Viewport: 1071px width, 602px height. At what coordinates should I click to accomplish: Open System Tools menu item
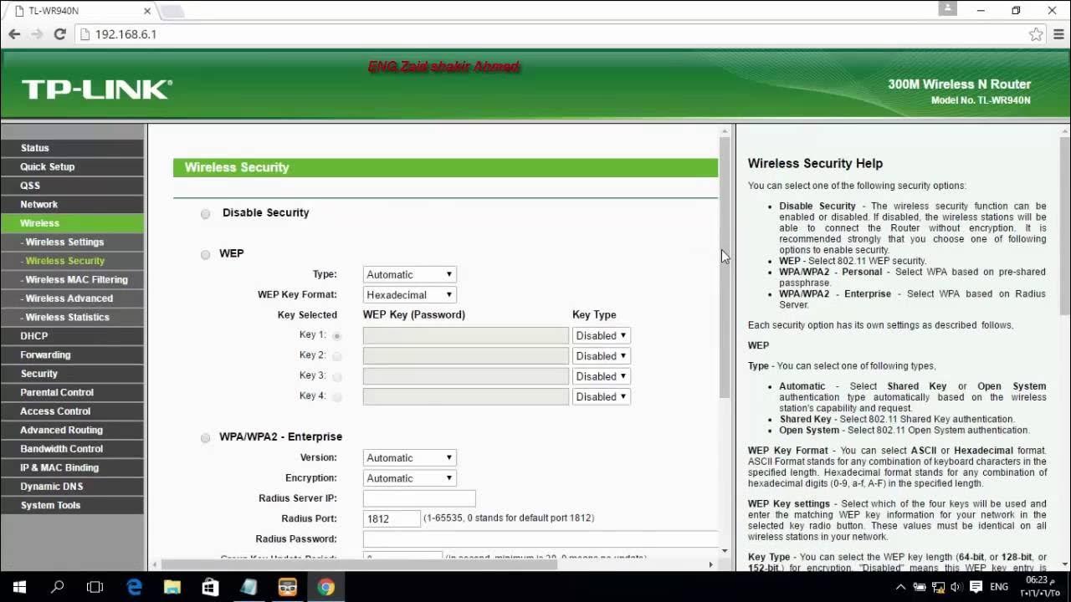click(x=72, y=505)
